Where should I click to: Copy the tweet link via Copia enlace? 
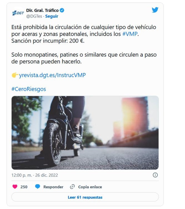[x=90, y=187]
